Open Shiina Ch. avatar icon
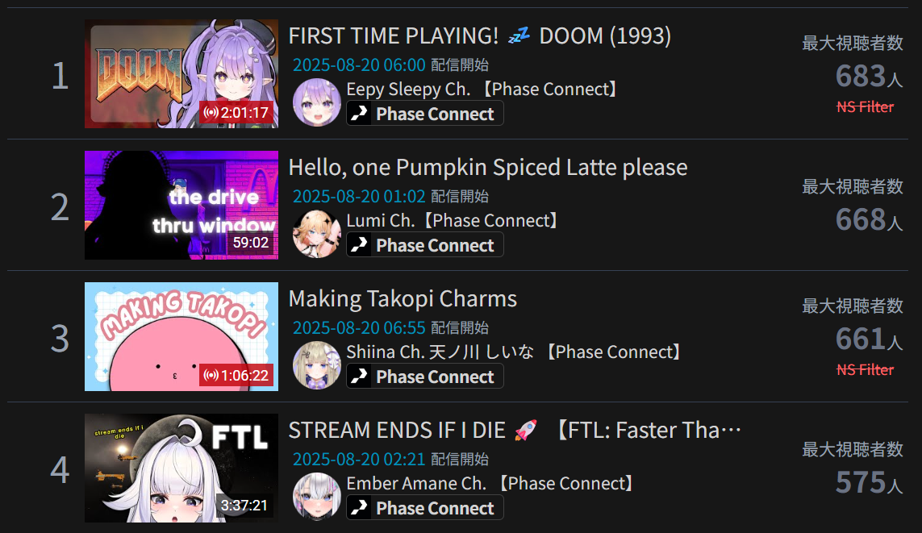Image resolution: width=922 pixels, height=533 pixels. click(317, 365)
